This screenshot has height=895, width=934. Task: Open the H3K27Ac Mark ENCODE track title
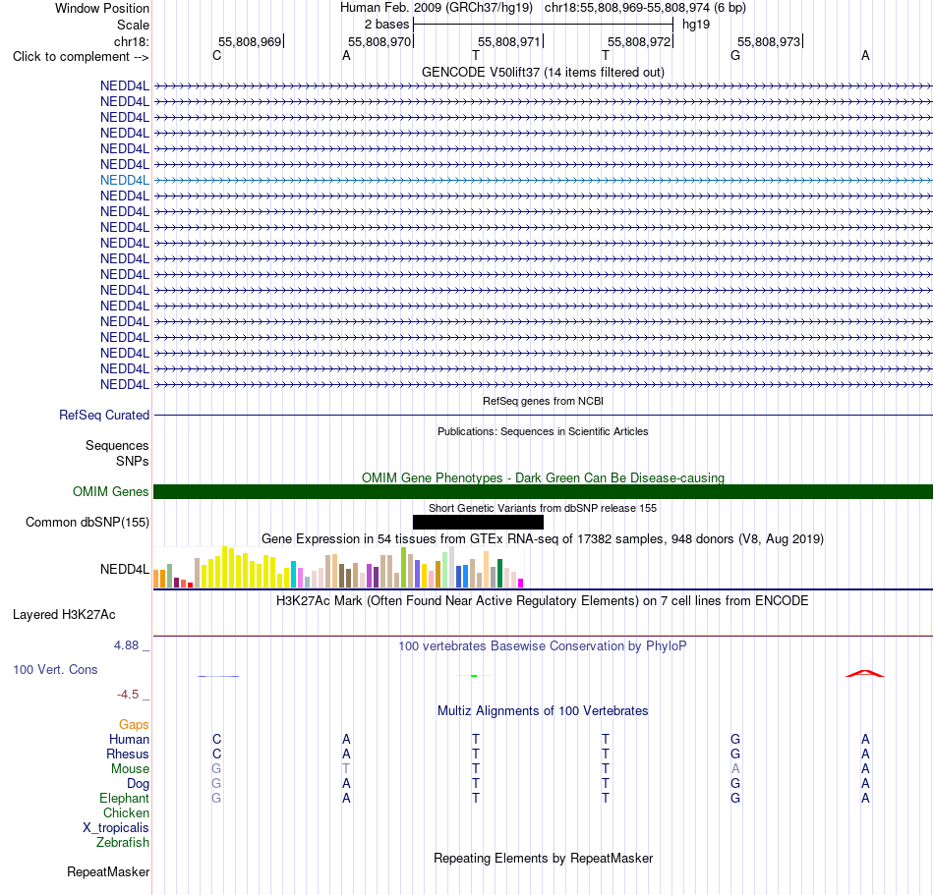[x=543, y=601]
